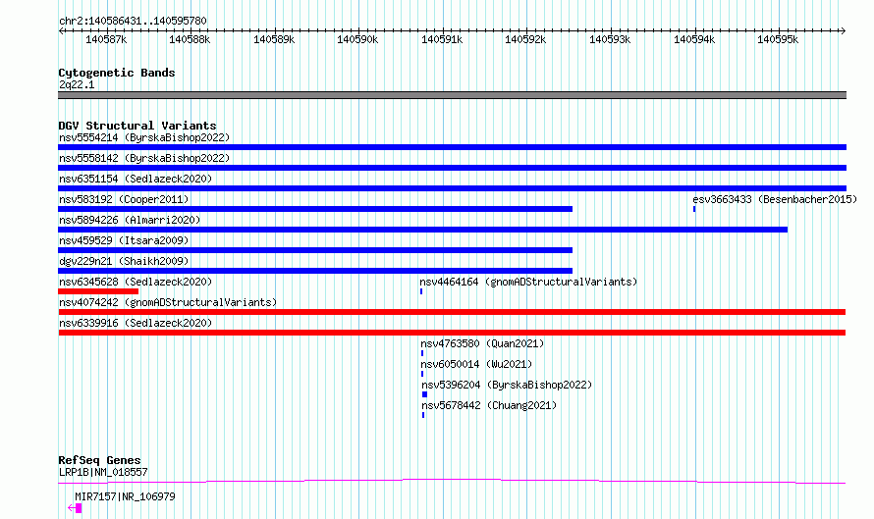This screenshot has width=874, height=519.
Task: Click the dgv229n21 (Shaikh2009) label
Action: pyautogui.click(x=124, y=261)
